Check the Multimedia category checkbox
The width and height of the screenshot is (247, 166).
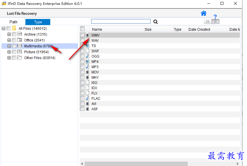tap(14, 46)
